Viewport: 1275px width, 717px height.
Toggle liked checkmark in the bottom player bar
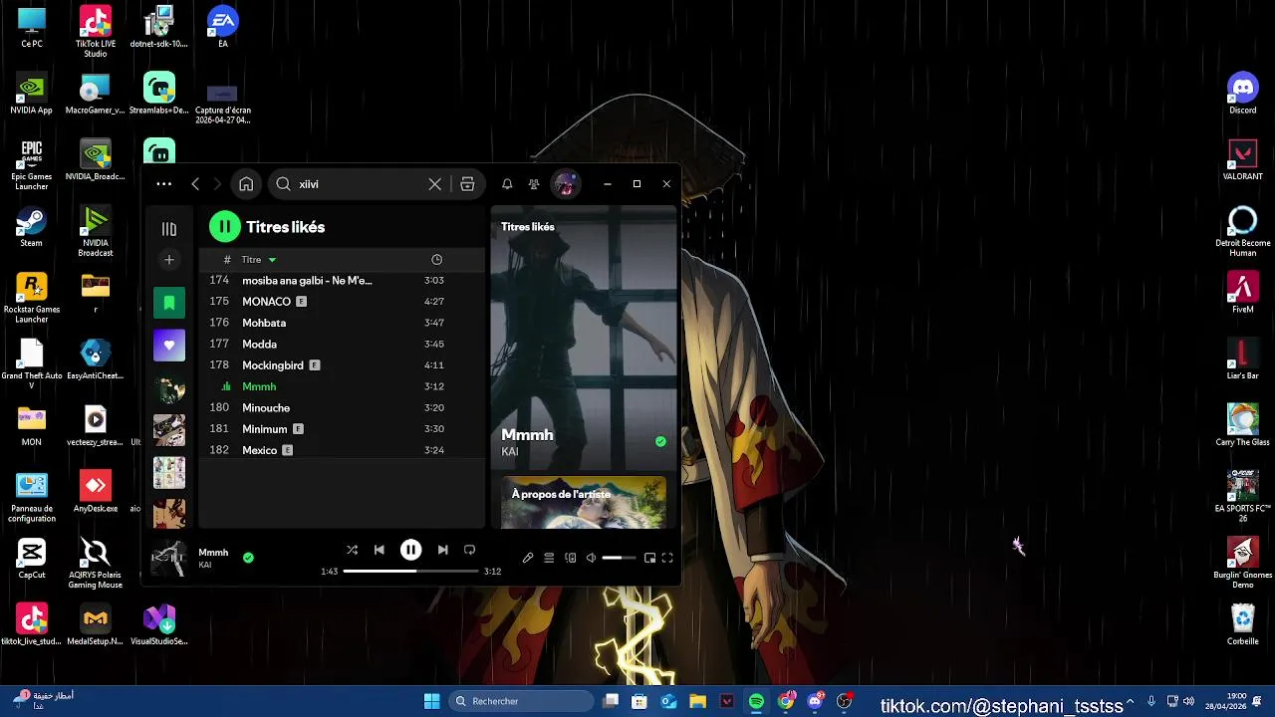point(248,558)
